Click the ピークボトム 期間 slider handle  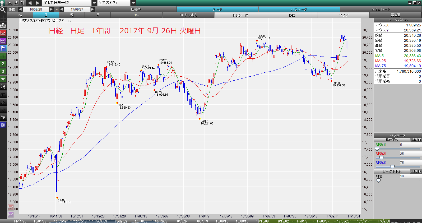[x=378, y=180]
